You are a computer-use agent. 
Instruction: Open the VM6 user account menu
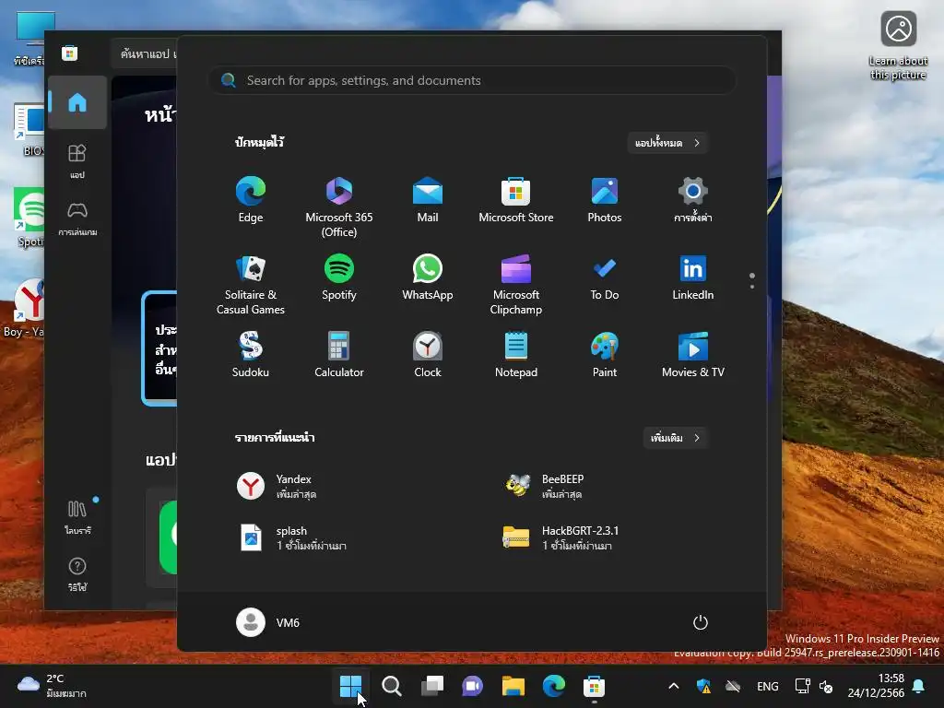tap(268, 622)
